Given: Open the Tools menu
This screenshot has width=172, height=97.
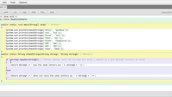Looking at the screenshot, I should pos(13,2).
